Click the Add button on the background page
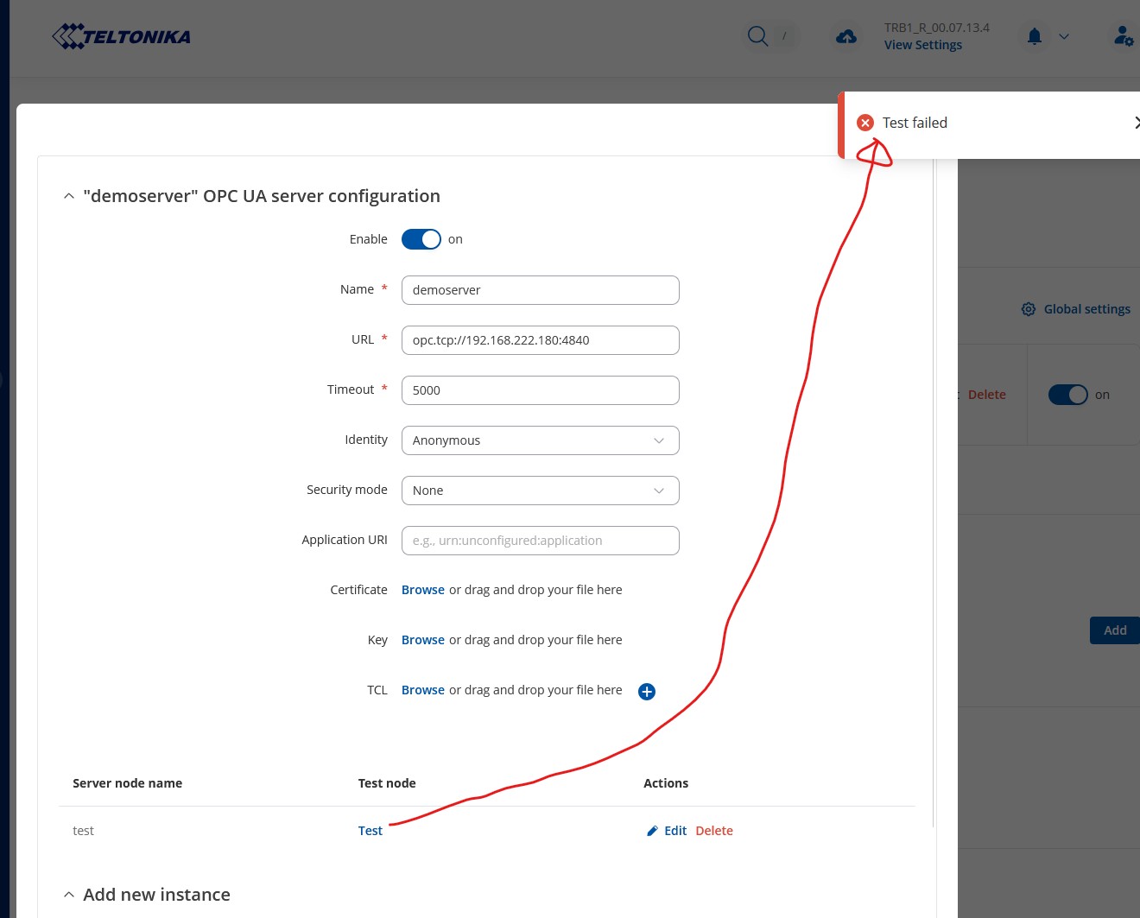Screen dimensions: 1140x918 pos(1115,630)
